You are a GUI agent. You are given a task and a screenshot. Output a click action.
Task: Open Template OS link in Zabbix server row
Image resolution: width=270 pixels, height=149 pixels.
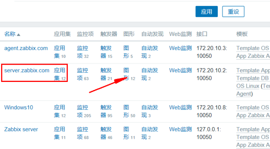(253, 137)
